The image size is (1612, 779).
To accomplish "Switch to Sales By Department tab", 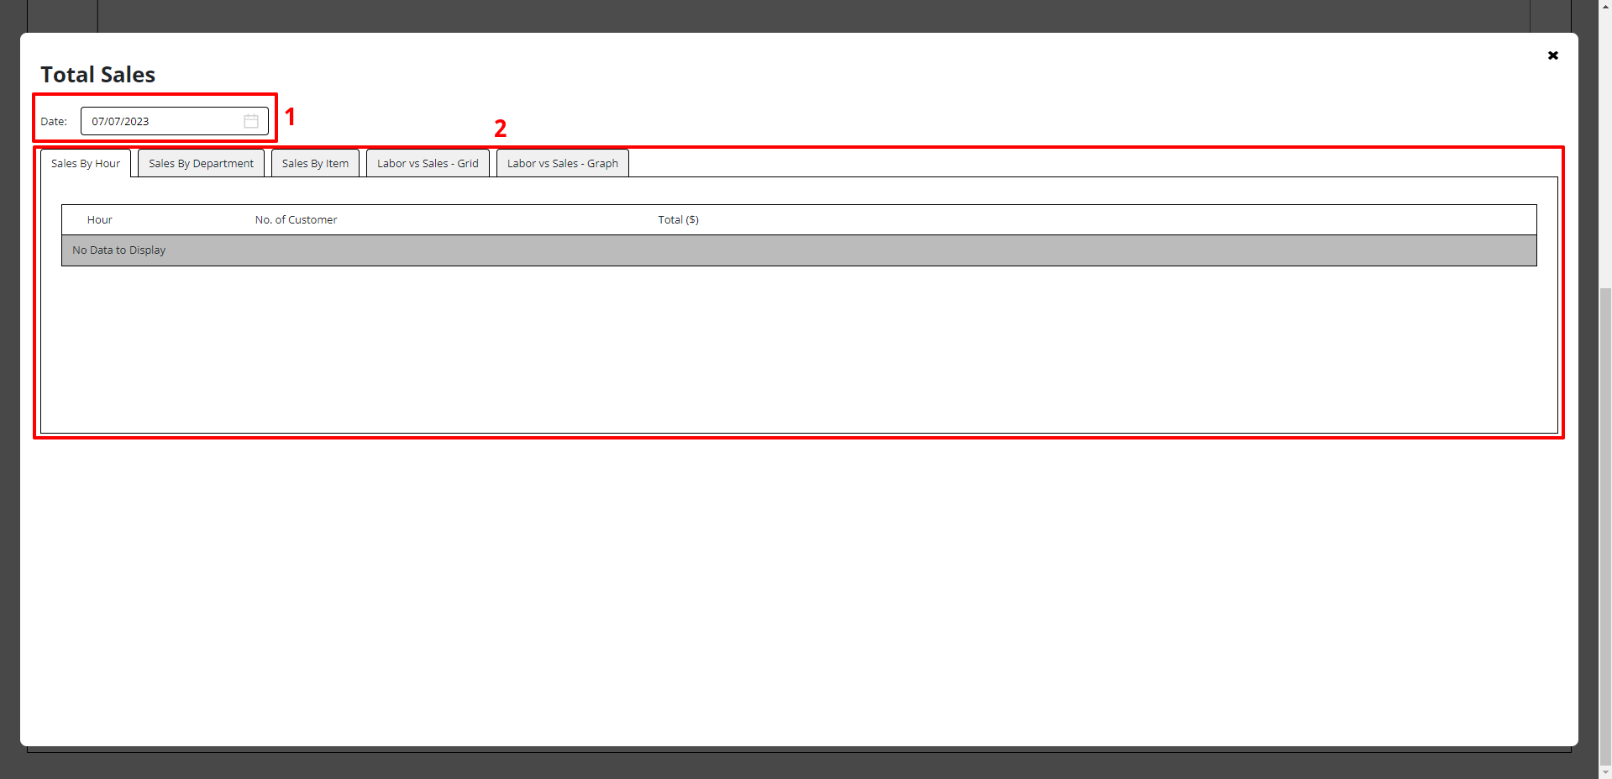I will click(201, 163).
